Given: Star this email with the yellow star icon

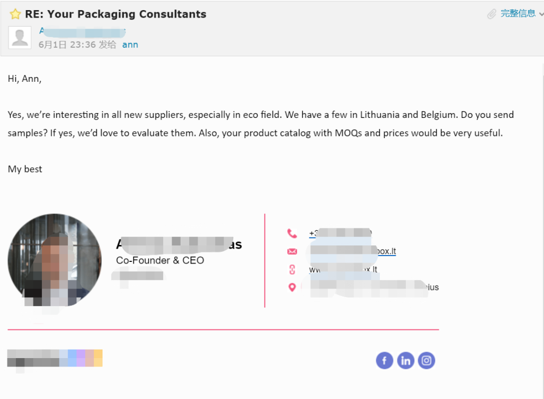Looking at the screenshot, I should [15, 14].
